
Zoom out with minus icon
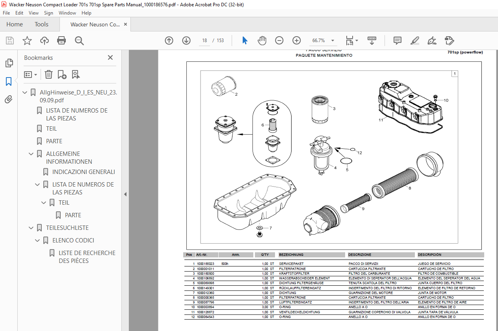(279, 41)
